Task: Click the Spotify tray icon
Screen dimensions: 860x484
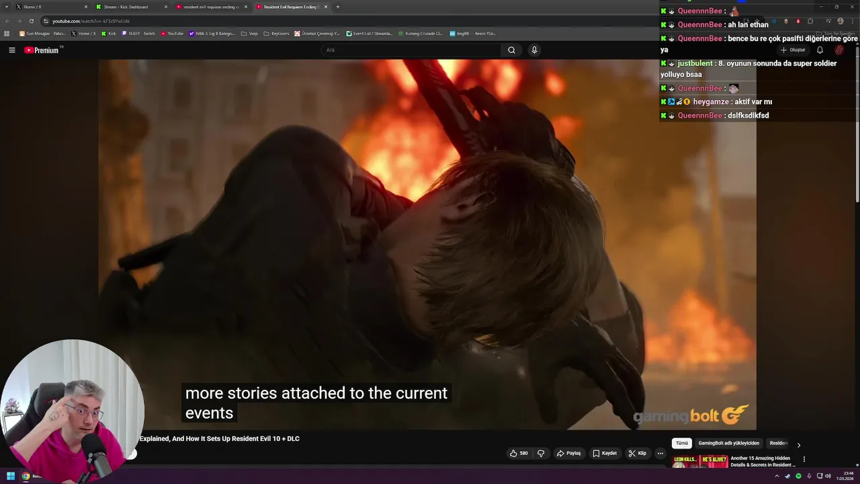Action: 798,476
